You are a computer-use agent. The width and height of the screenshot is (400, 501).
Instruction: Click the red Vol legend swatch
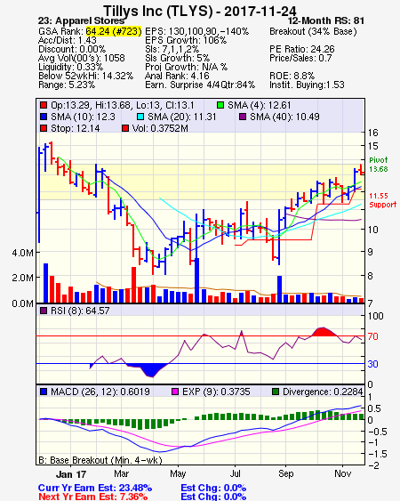click(x=125, y=128)
